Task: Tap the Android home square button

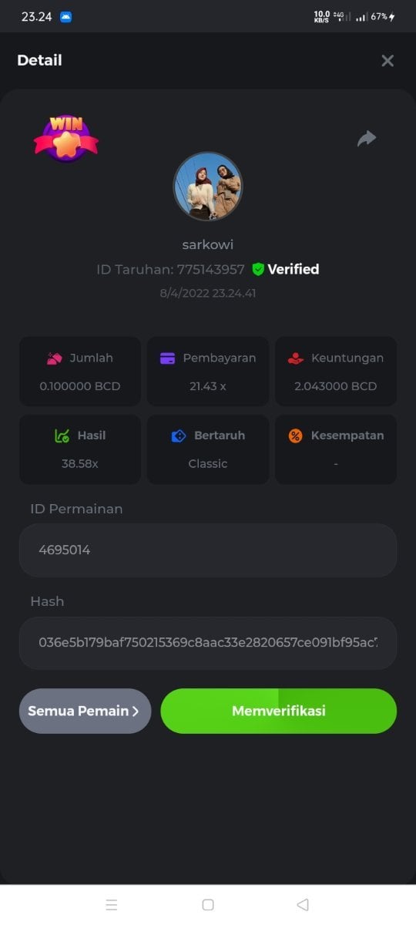Action: tap(208, 905)
